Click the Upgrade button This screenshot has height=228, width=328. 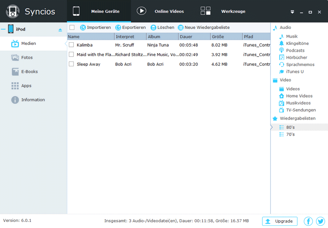[280, 221]
